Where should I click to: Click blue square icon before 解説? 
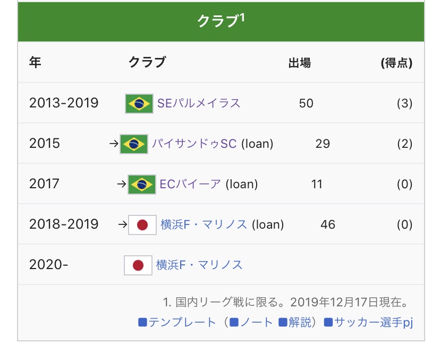tap(283, 322)
